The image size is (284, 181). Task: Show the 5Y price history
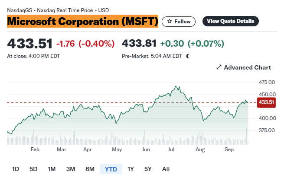coord(148,169)
